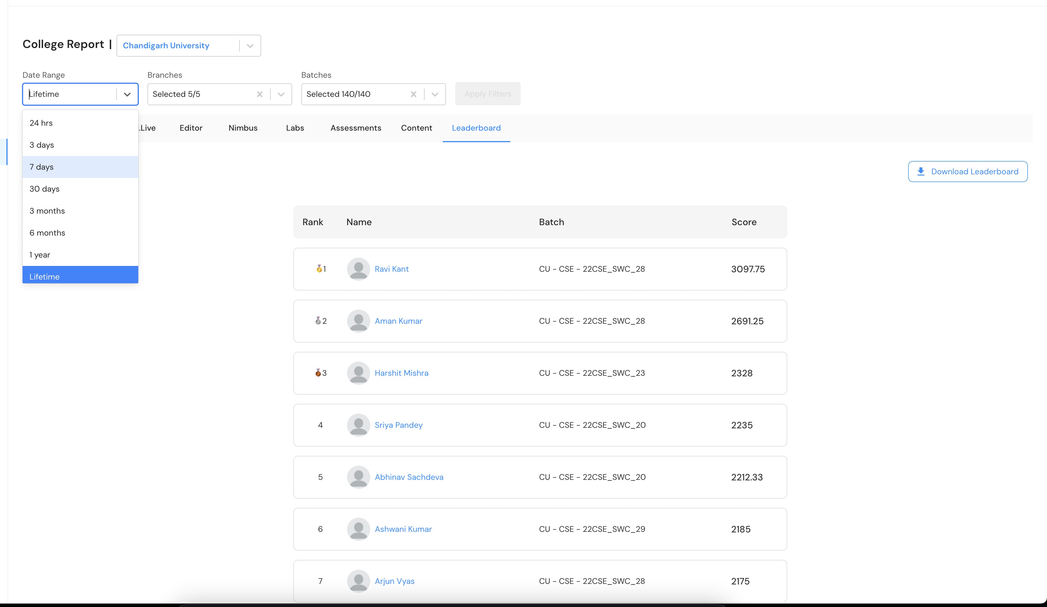Click the bronze medal rank 3 icon
This screenshot has width=1047, height=607.
pos(318,373)
